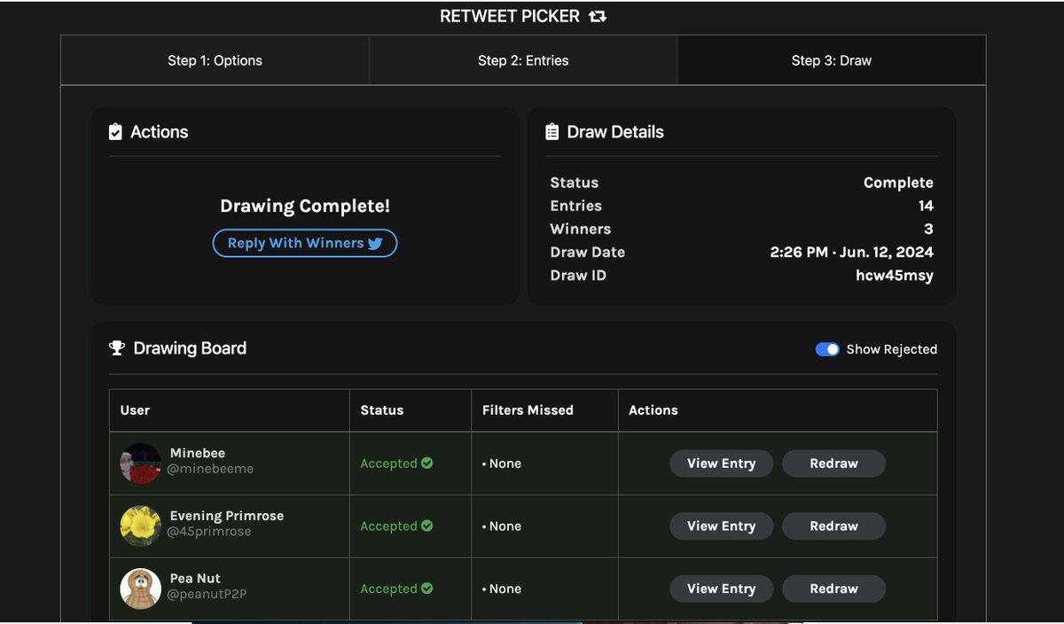Click the Complete status value
The height and width of the screenshot is (624, 1064).
[x=898, y=183]
